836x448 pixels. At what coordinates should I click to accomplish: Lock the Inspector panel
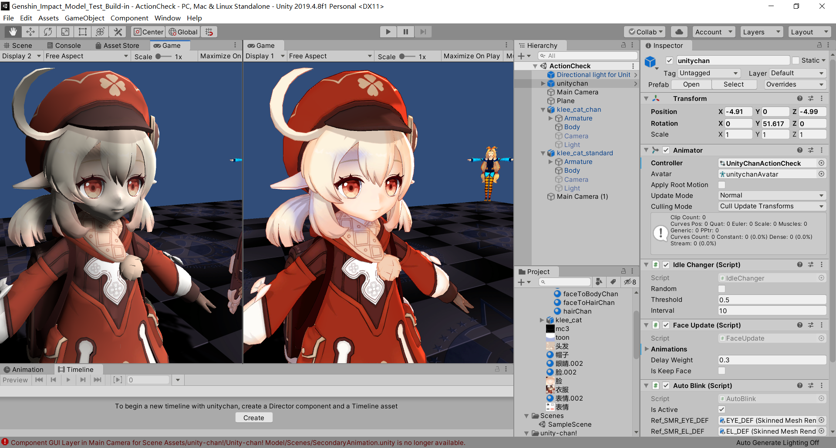coord(819,45)
